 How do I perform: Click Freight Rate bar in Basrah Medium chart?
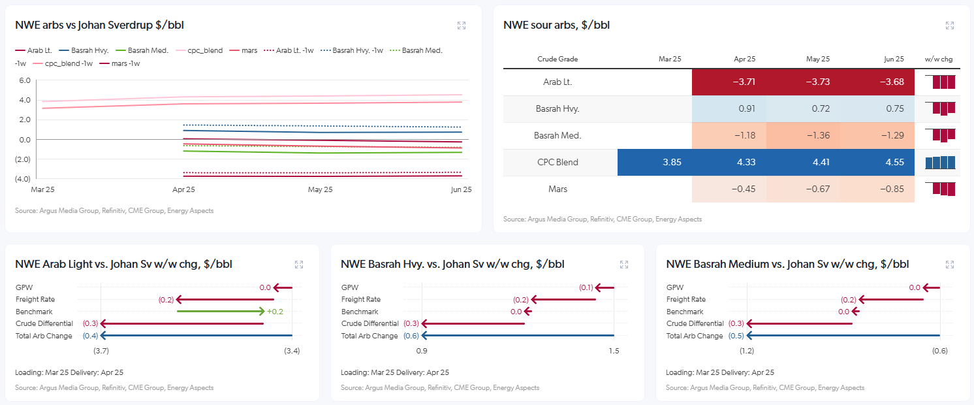point(891,299)
